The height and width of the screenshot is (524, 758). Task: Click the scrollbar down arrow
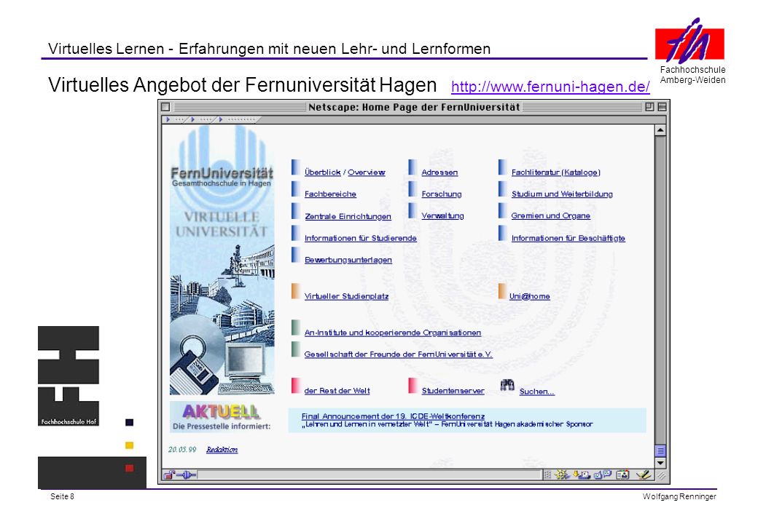pos(660,463)
